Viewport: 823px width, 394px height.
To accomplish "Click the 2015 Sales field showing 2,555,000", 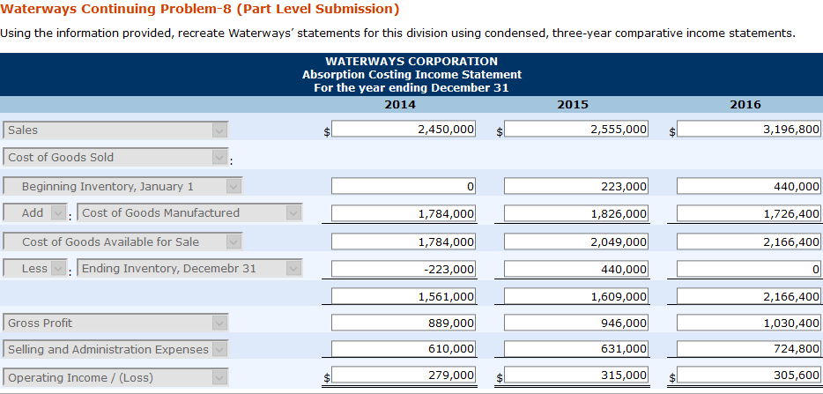I will coord(575,130).
